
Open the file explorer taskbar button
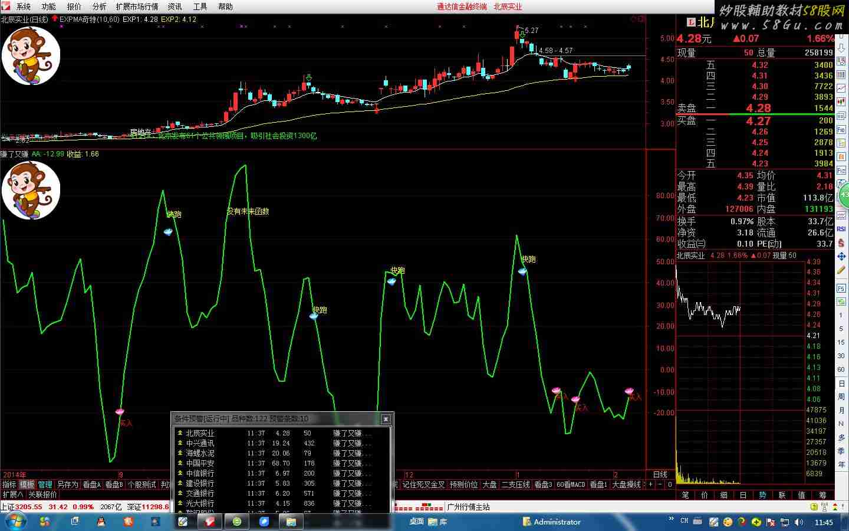pyautogui.click(x=291, y=522)
